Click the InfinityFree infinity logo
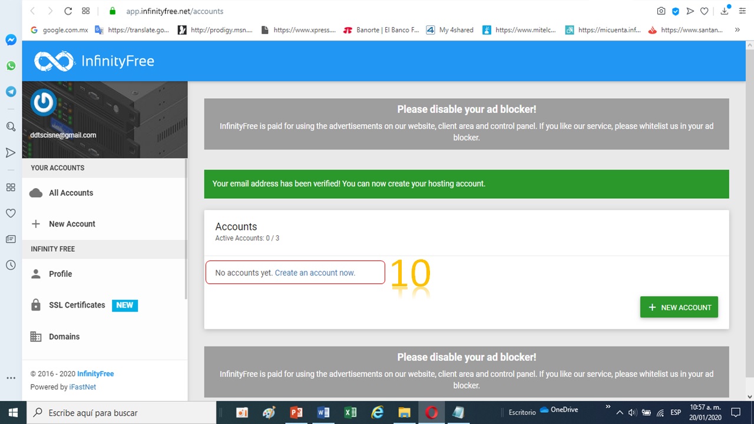The width and height of the screenshot is (754, 424). (x=54, y=61)
